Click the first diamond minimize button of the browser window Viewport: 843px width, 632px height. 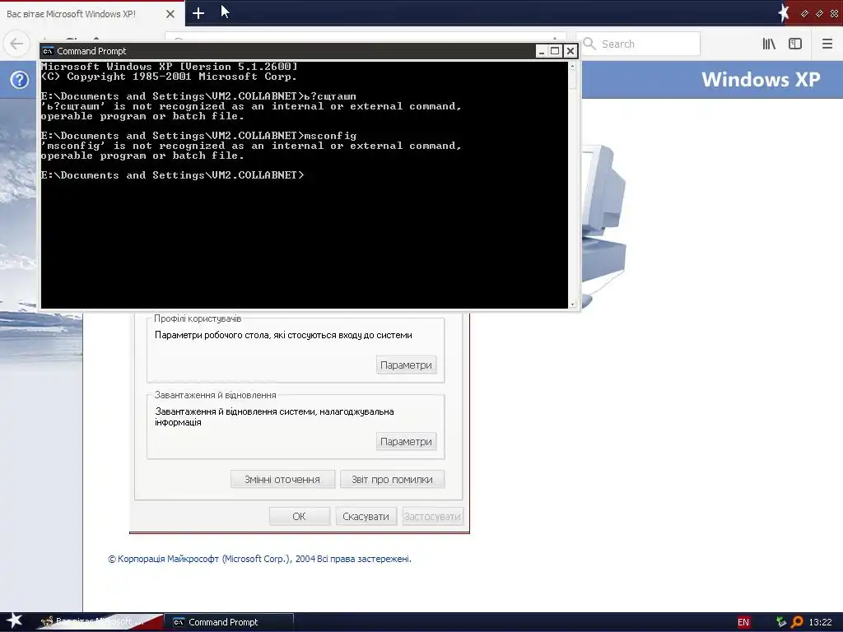[804, 13]
